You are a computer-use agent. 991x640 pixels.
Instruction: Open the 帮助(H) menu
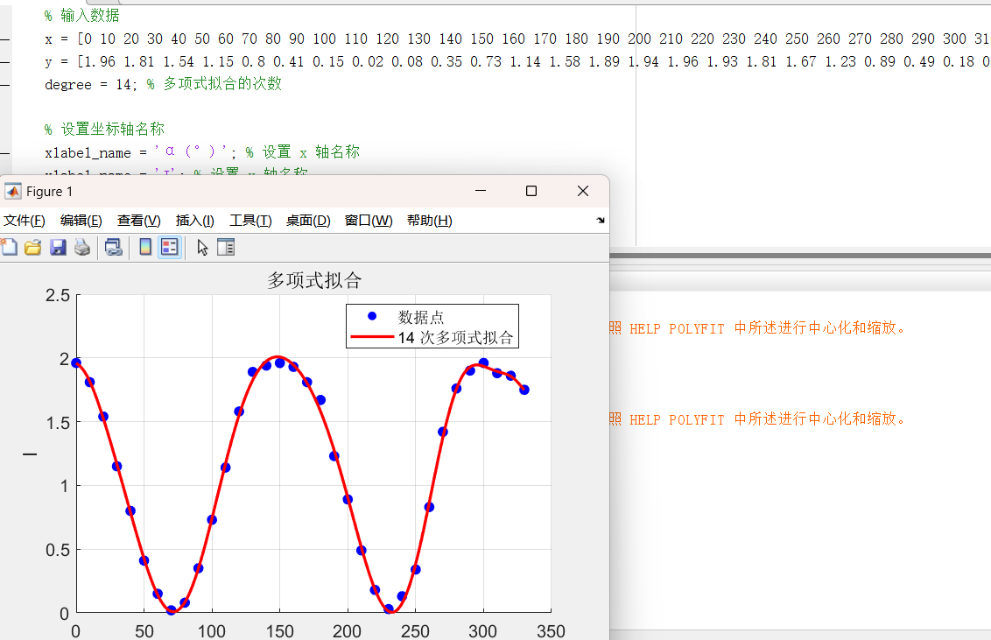[x=429, y=221]
